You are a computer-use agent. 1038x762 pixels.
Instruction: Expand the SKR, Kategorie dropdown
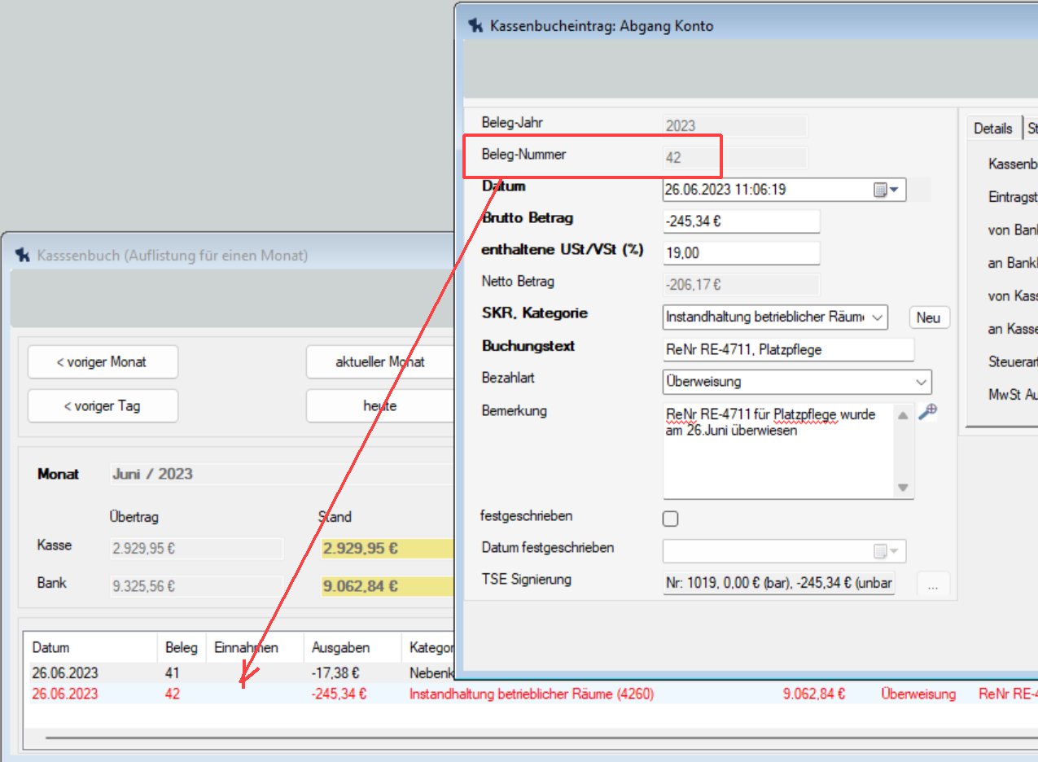877,317
